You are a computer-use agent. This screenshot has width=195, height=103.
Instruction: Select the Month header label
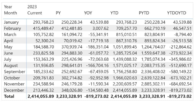coord(10,13)
